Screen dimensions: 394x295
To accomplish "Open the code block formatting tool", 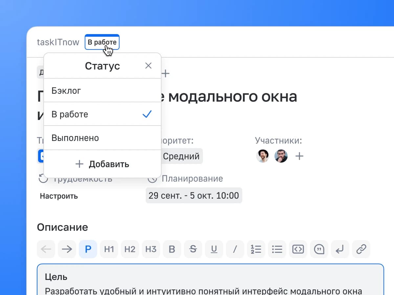I will tap(298, 249).
